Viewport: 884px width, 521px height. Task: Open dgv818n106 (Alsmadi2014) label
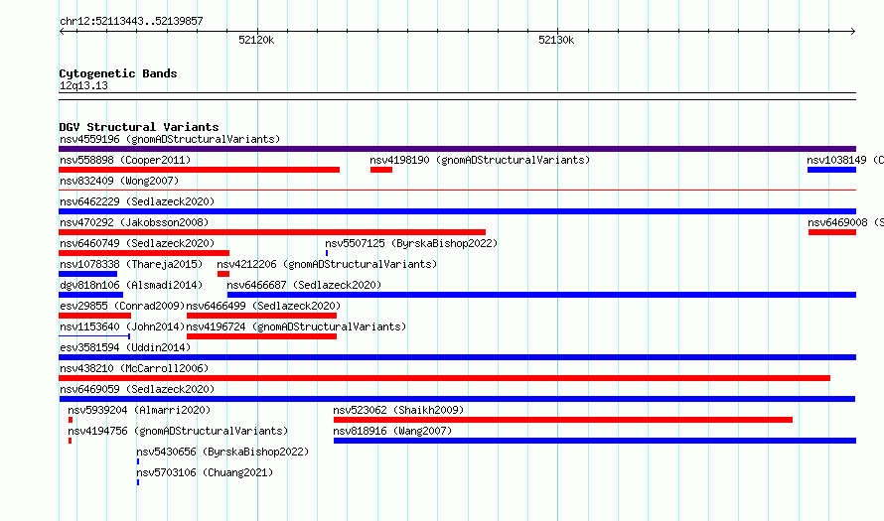point(131,285)
